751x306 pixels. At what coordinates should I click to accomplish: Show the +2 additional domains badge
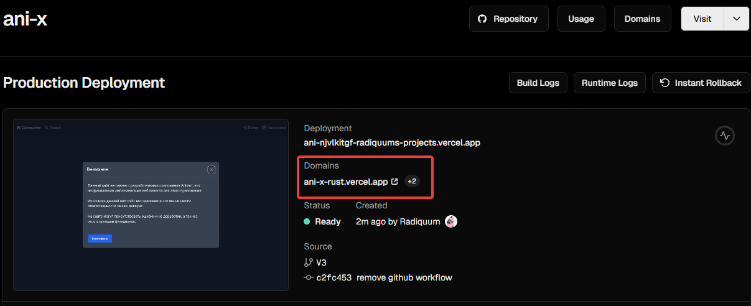pos(412,182)
